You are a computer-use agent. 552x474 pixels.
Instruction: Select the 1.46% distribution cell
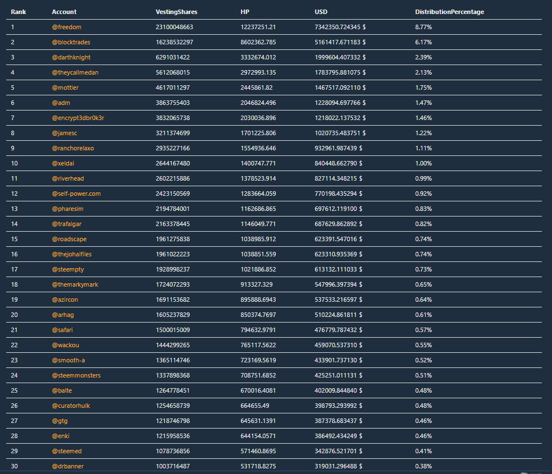(423, 118)
